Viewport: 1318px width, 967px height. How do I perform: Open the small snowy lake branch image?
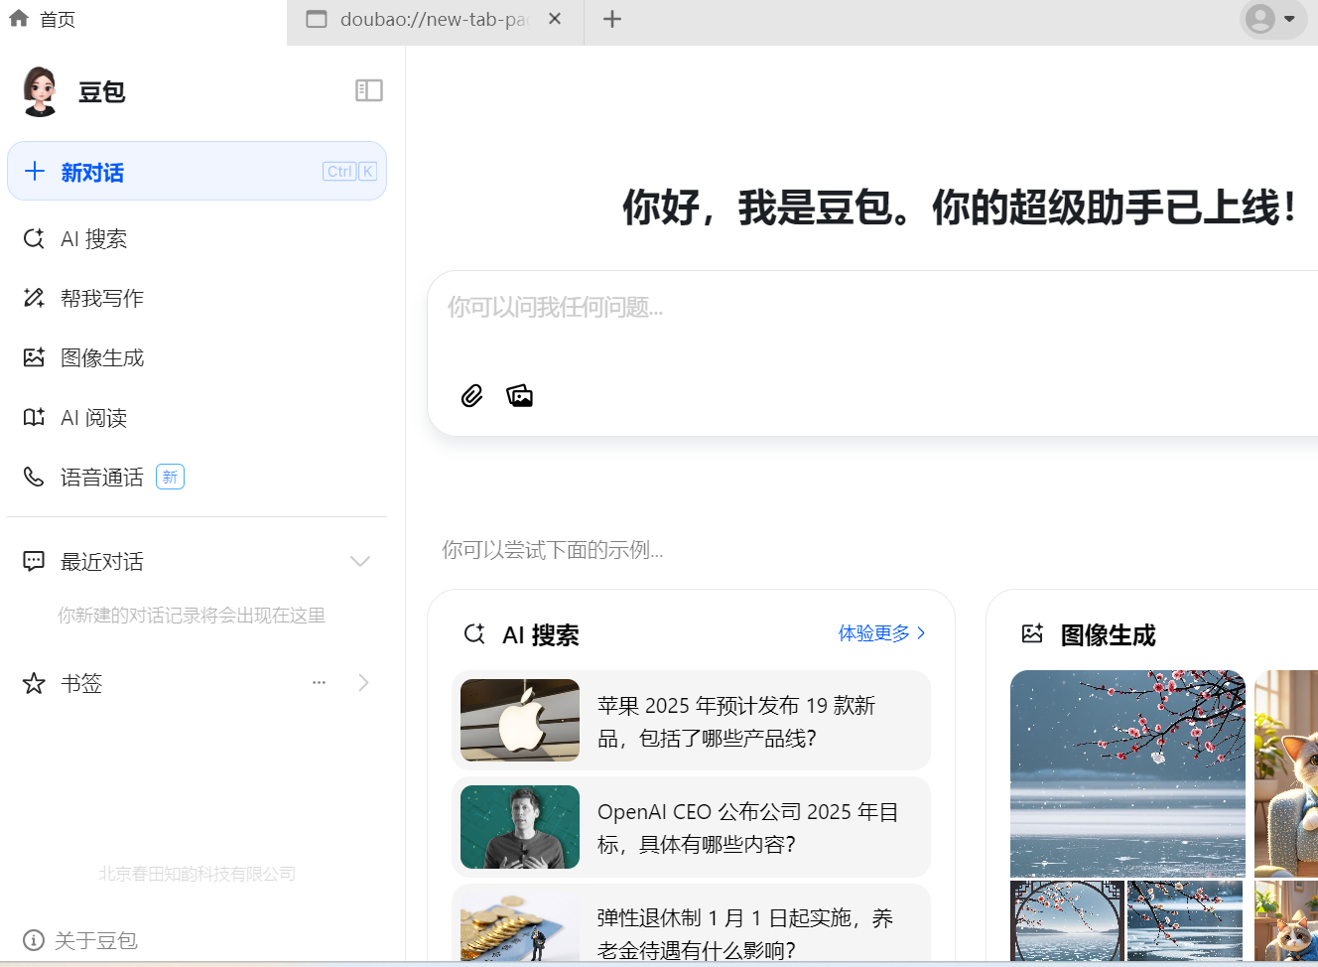click(1185, 920)
